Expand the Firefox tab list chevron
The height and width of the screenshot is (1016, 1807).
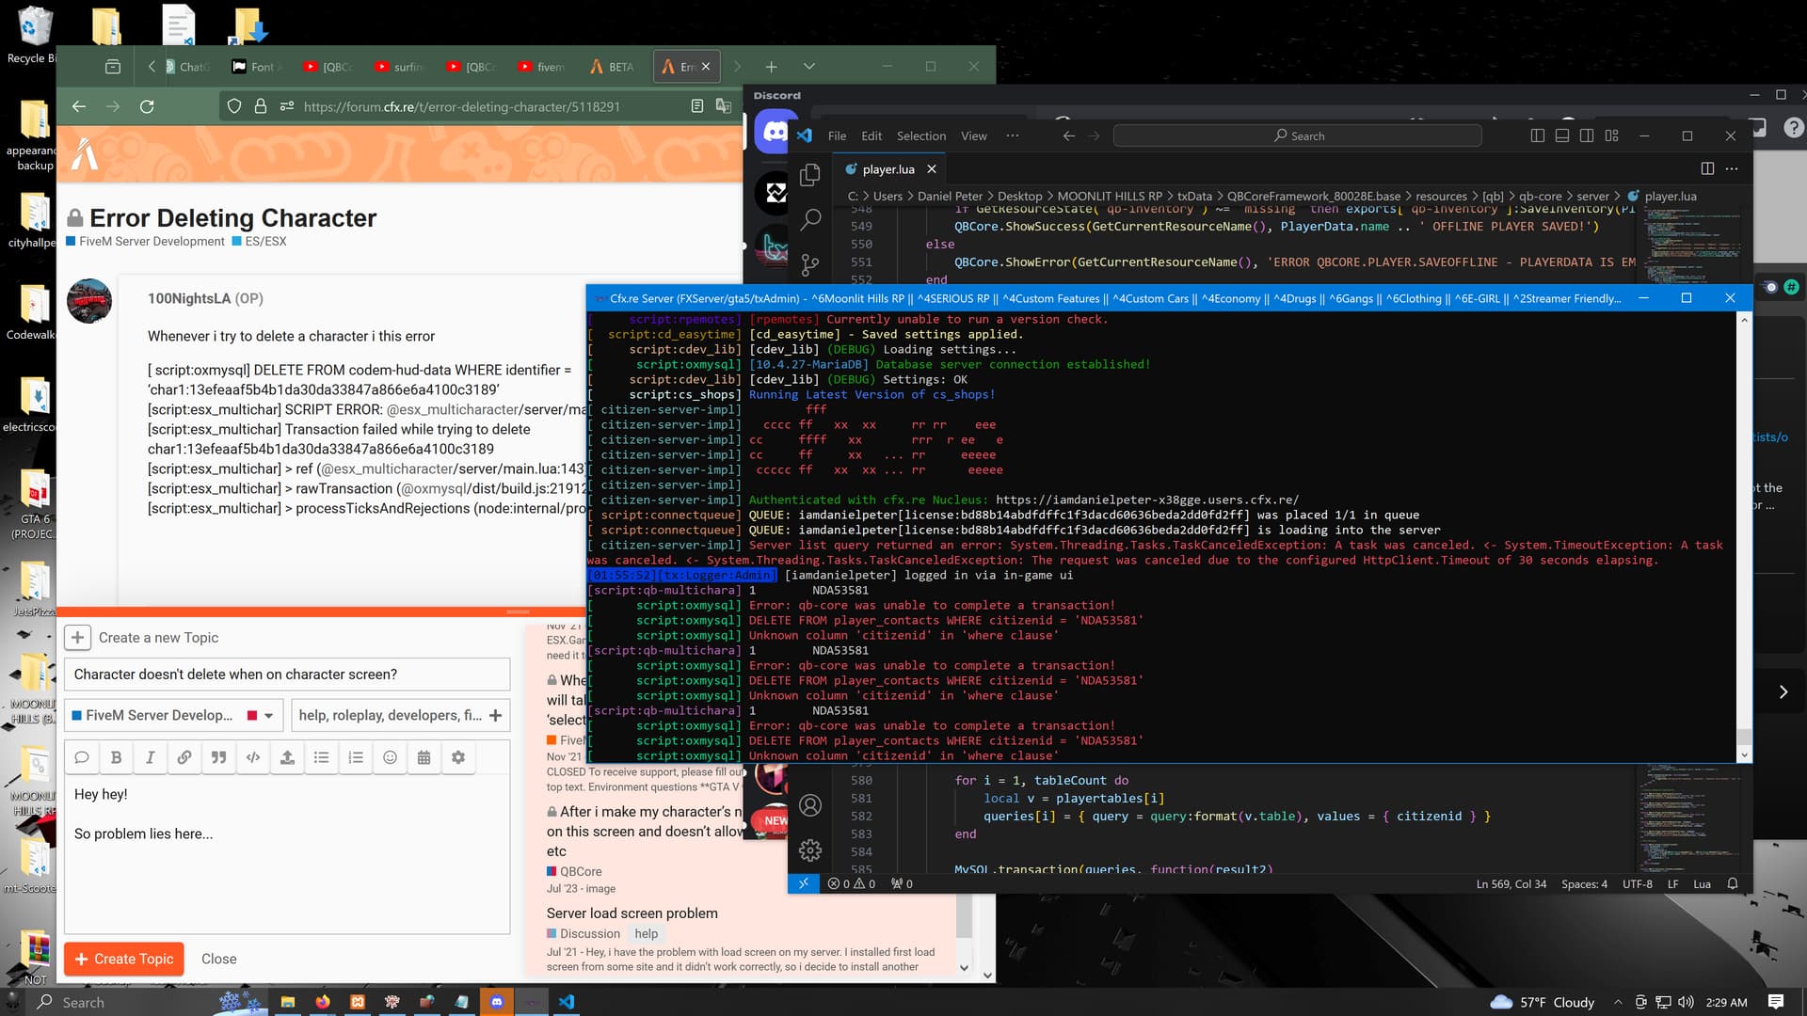(808, 66)
